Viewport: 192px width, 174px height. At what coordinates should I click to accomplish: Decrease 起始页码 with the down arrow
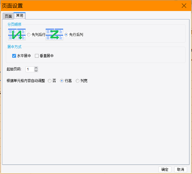tap(36, 71)
